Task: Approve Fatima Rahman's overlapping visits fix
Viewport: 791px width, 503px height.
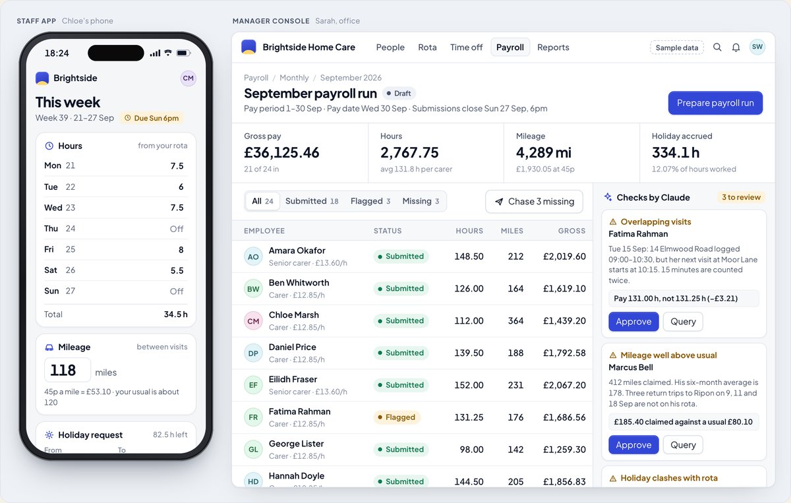Action: 633,322
